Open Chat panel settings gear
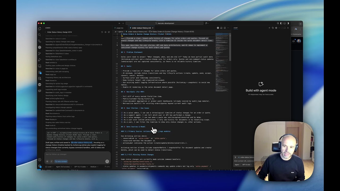 [276, 28]
